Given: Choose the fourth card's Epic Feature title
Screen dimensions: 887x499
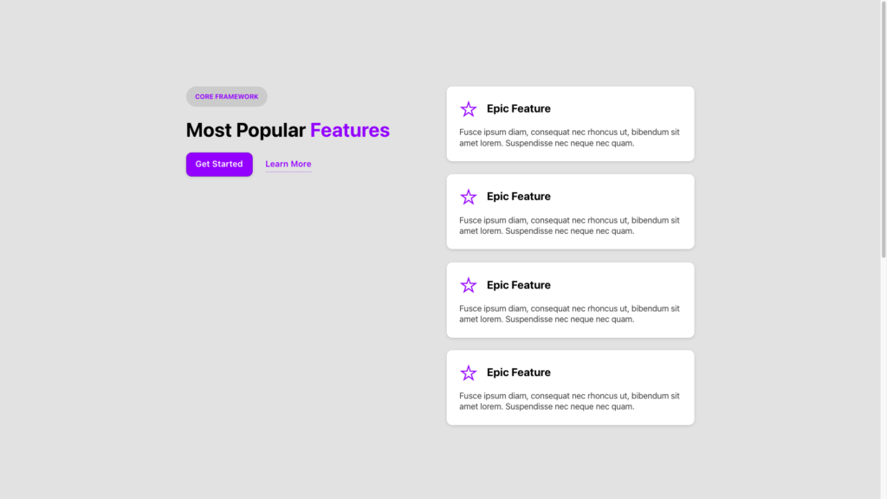Looking at the screenshot, I should coord(518,373).
